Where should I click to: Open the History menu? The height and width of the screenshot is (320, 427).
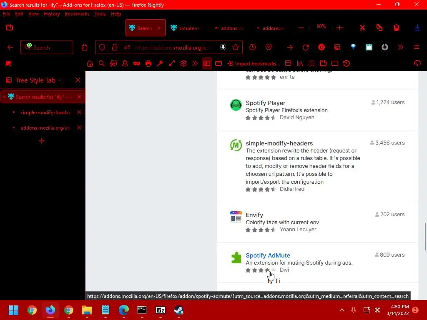(52, 14)
